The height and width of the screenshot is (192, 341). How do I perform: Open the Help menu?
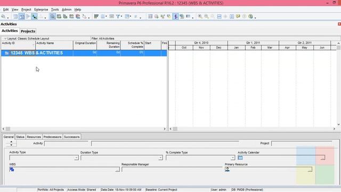[x=78, y=10]
